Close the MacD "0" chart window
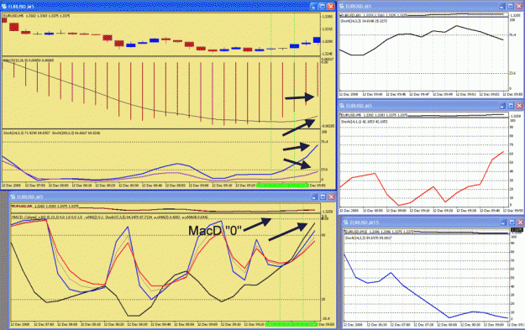The height and width of the screenshot is (330, 525). coord(331,197)
